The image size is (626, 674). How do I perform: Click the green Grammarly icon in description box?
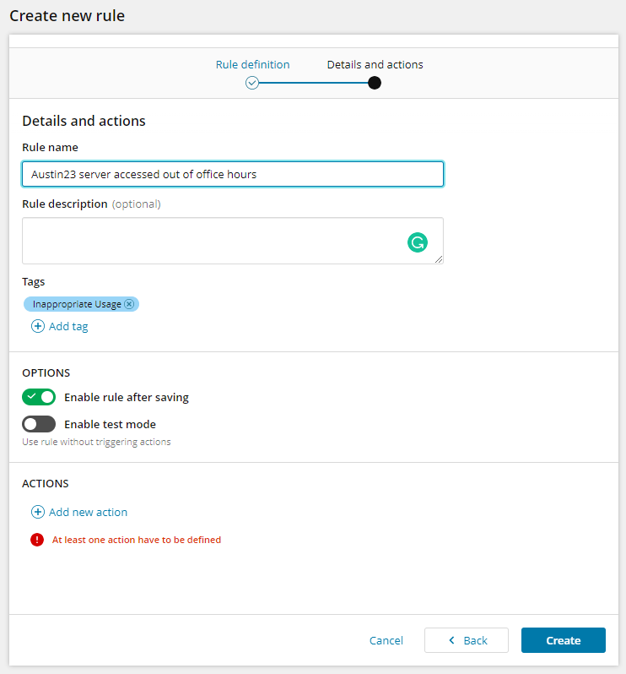coord(418,243)
